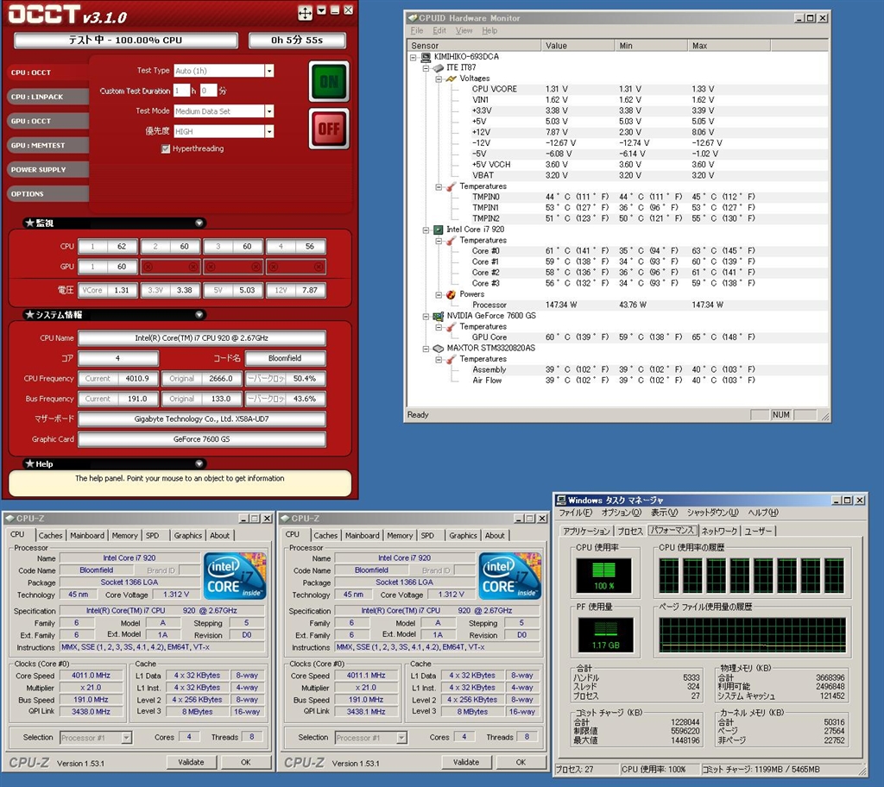The width and height of the screenshot is (884, 787).
Task: Click the Custom Test Duration minutes field
Action: (209, 91)
